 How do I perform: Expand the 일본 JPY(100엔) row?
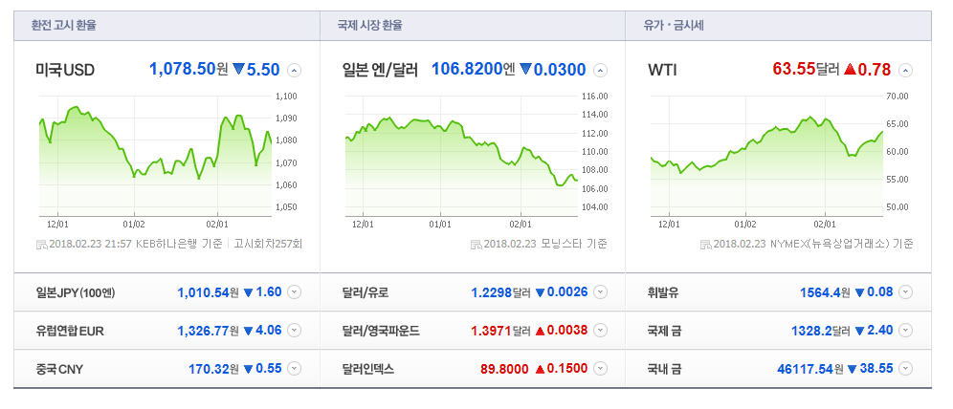pyautogui.click(x=294, y=292)
